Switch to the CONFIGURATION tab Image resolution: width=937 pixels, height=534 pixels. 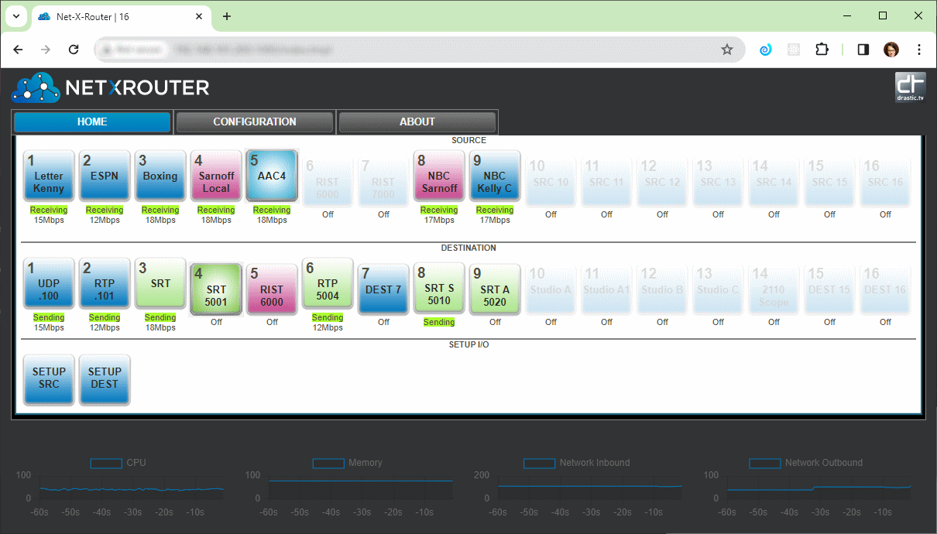(254, 122)
